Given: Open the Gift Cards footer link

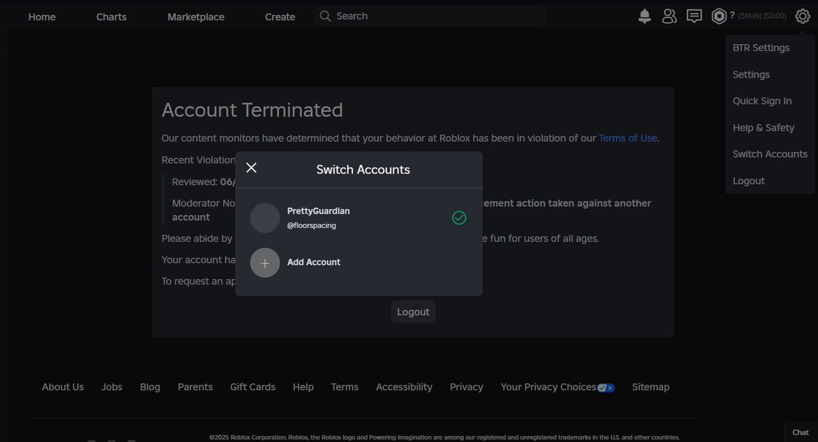Looking at the screenshot, I should tap(253, 387).
